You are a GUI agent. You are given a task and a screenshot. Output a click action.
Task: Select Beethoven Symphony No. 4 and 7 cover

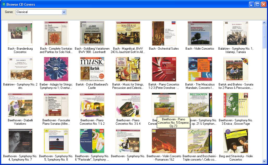(x=20, y=141)
